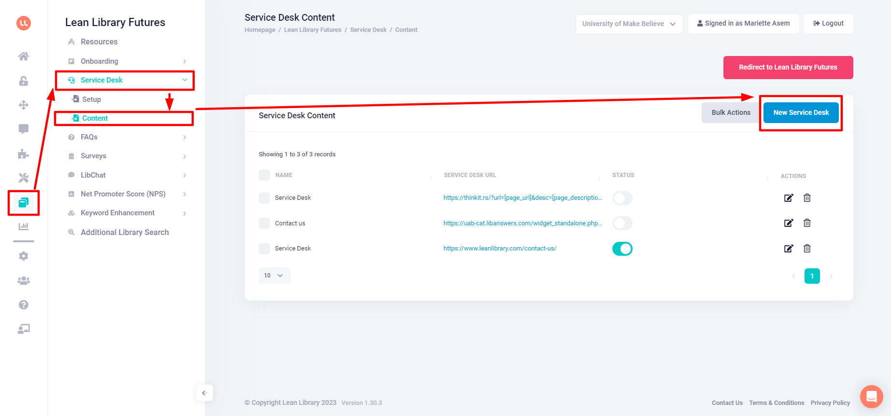The image size is (891, 416).
Task: Open the question mark help icon
Action: click(24, 305)
